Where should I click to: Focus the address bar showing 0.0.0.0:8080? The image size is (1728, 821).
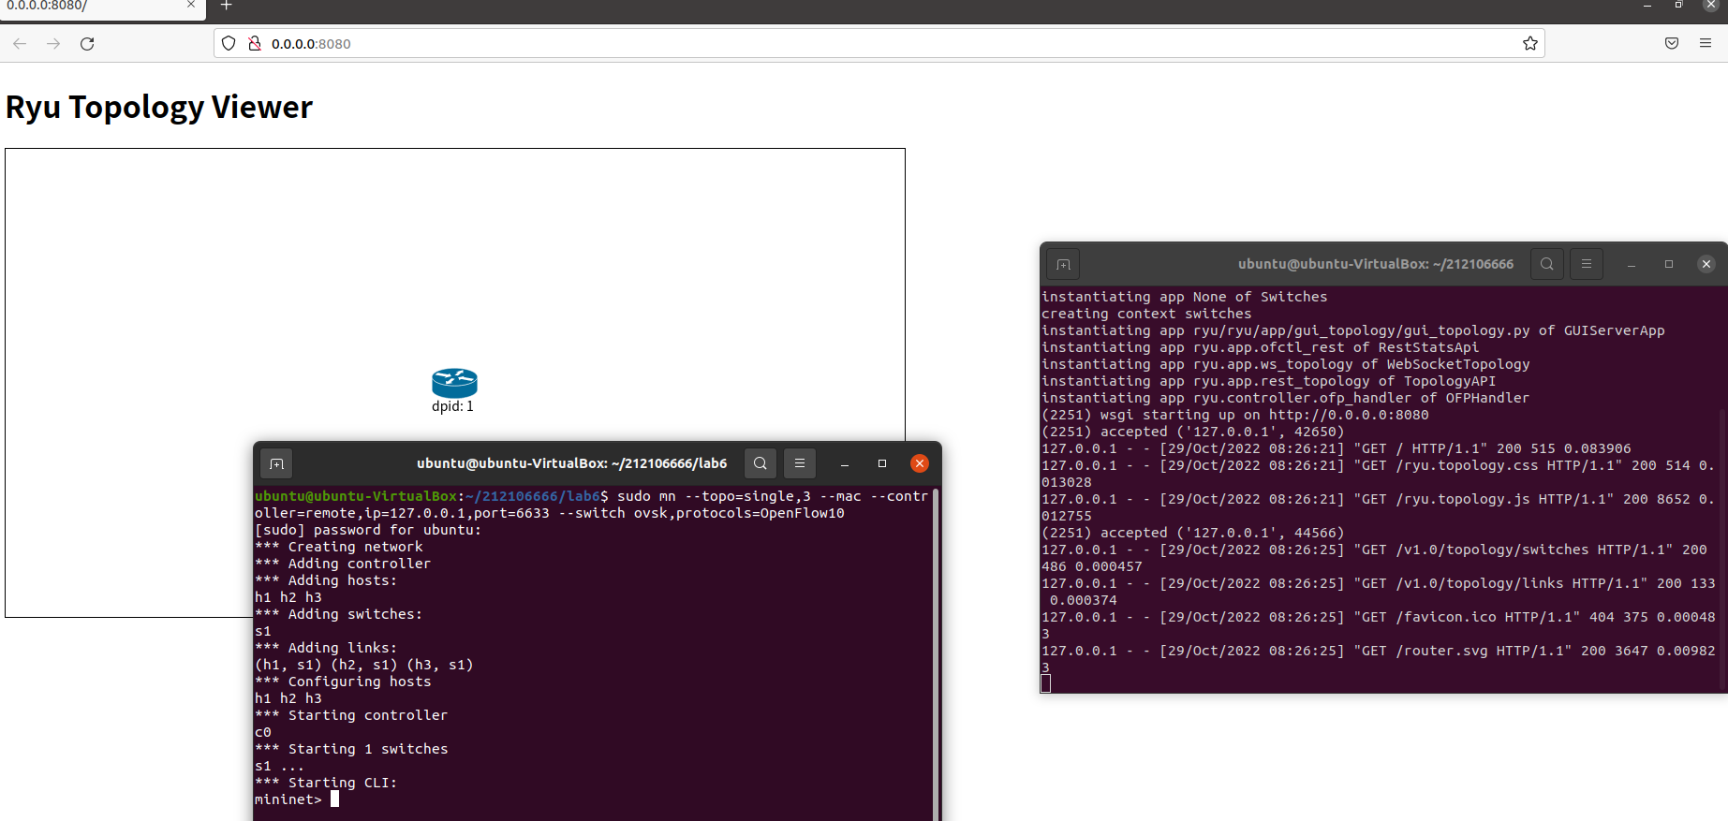click(879, 44)
